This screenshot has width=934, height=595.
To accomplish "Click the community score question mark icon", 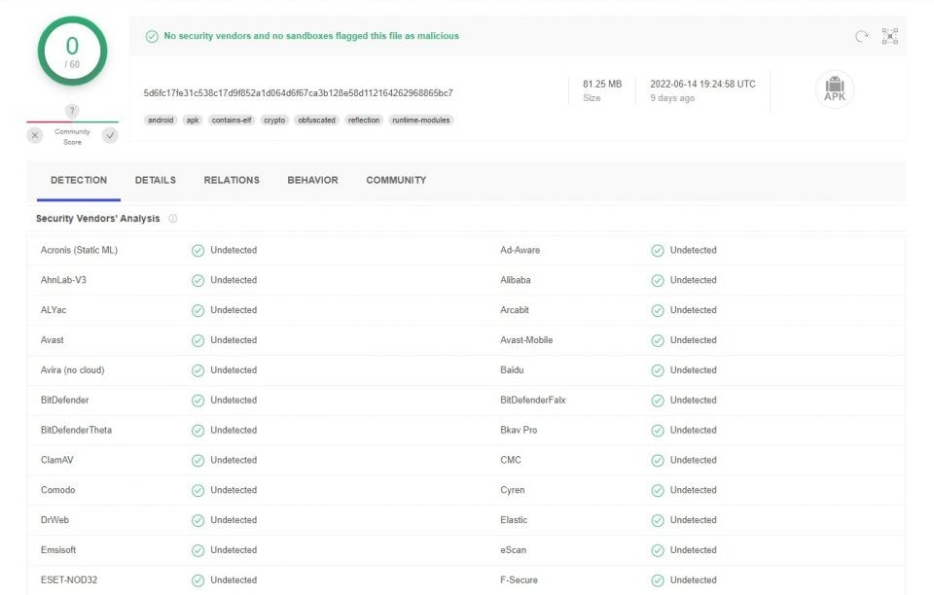I will point(72,111).
